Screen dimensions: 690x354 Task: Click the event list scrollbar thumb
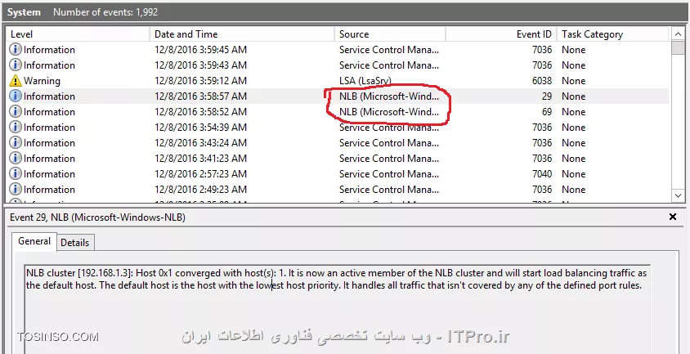[x=678, y=47]
